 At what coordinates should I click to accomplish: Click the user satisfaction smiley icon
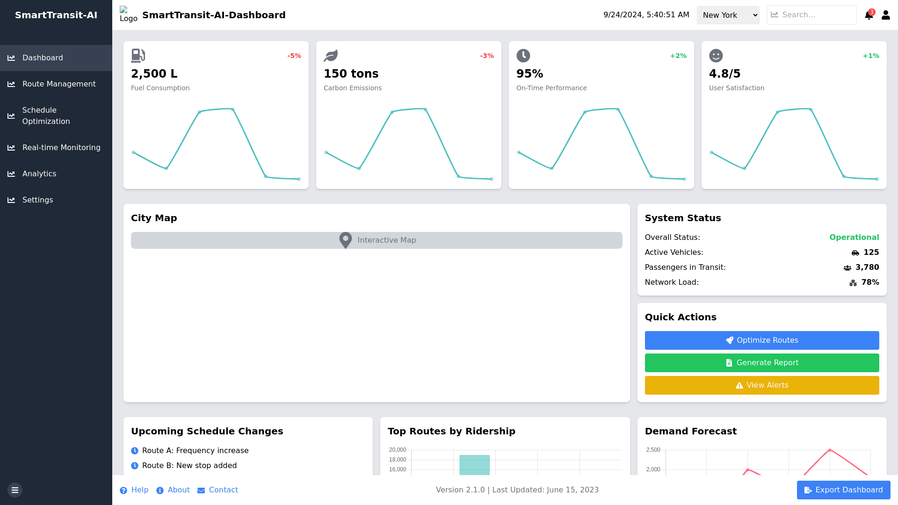[x=716, y=56]
